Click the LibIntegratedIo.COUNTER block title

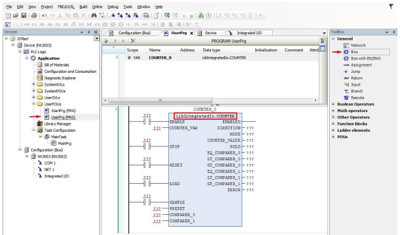(205, 116)
